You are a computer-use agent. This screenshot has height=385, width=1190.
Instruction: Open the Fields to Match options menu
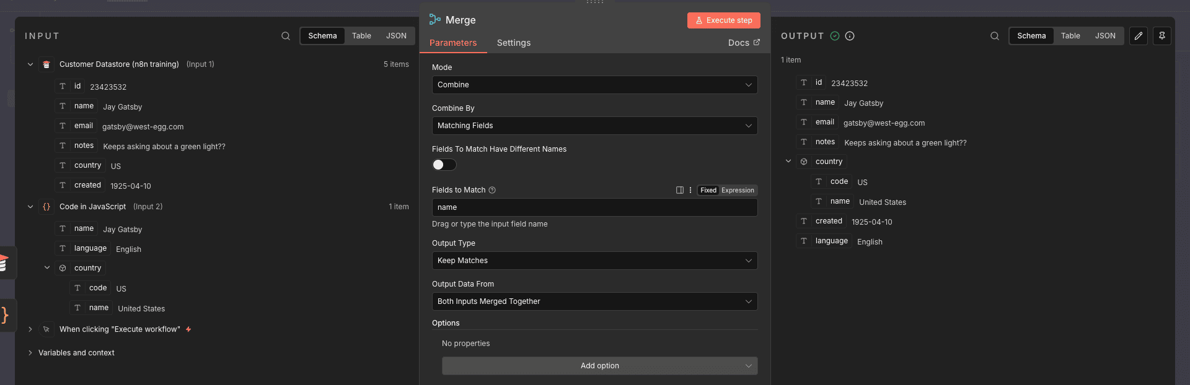(690, 190)
